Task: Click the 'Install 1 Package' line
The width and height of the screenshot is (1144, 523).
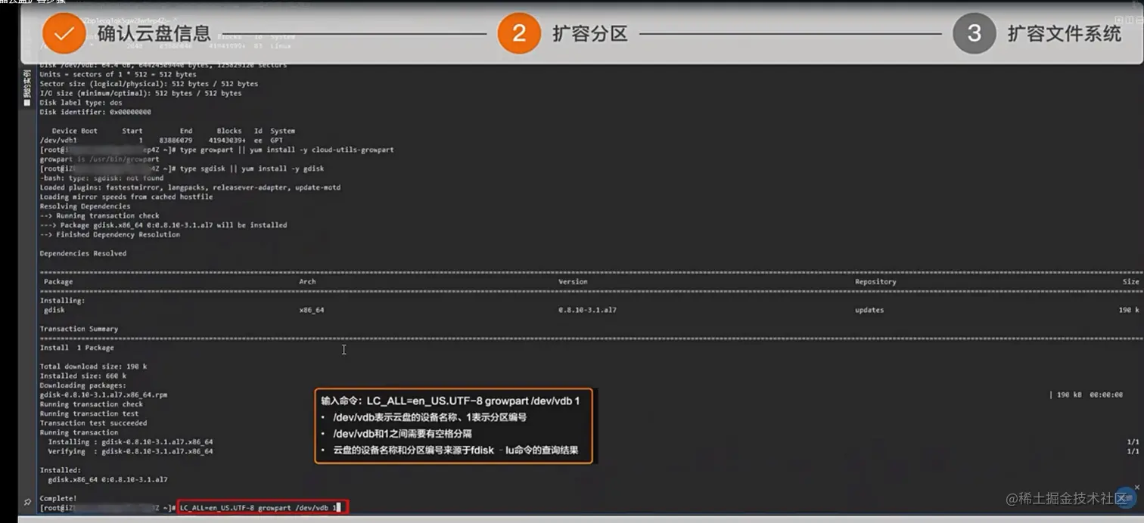Action: point(76,348)
